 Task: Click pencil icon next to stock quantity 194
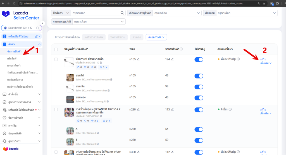[172, 59]
